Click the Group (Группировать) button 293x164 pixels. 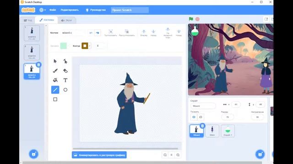[x=110, y=33]
